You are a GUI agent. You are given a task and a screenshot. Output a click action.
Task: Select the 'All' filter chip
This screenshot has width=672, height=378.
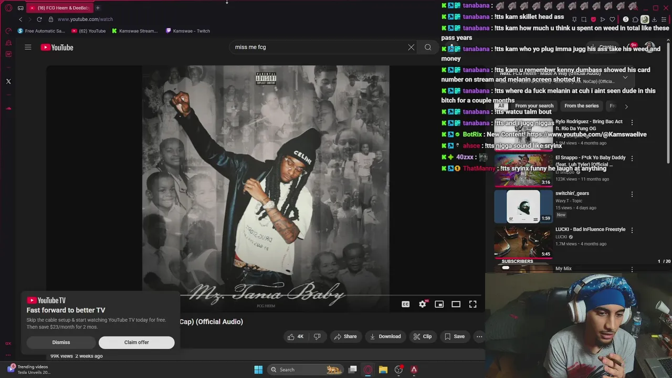coord(501,106)
